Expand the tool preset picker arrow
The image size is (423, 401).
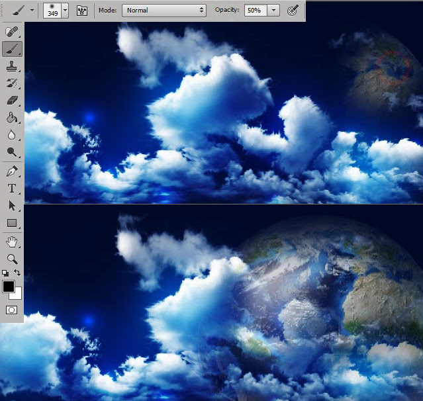(32, 10)
